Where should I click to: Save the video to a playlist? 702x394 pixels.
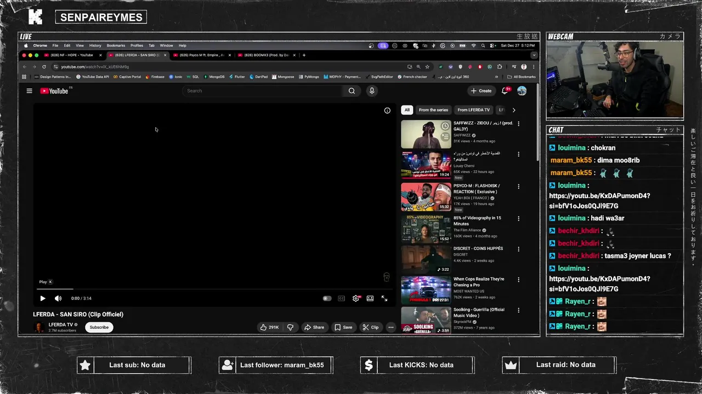point(343,327)
